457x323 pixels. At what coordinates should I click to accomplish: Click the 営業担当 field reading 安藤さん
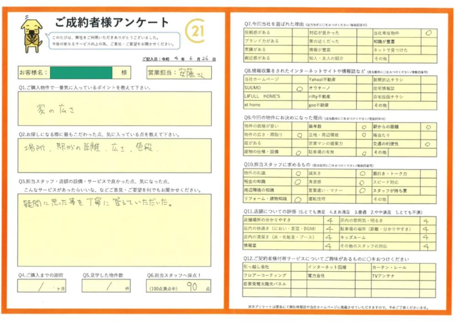pyautogui.click(x=179, y=73)
